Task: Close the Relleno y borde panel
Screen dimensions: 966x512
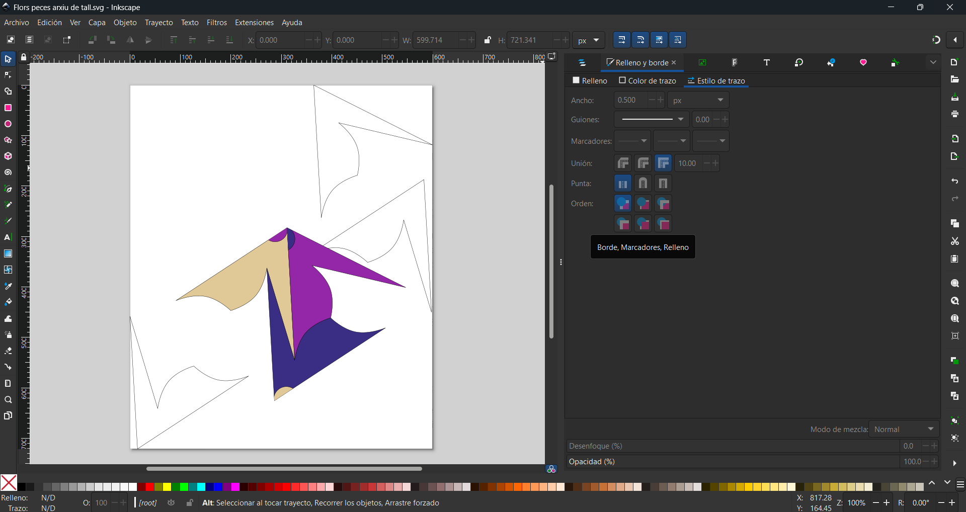Action: (674, 62)
